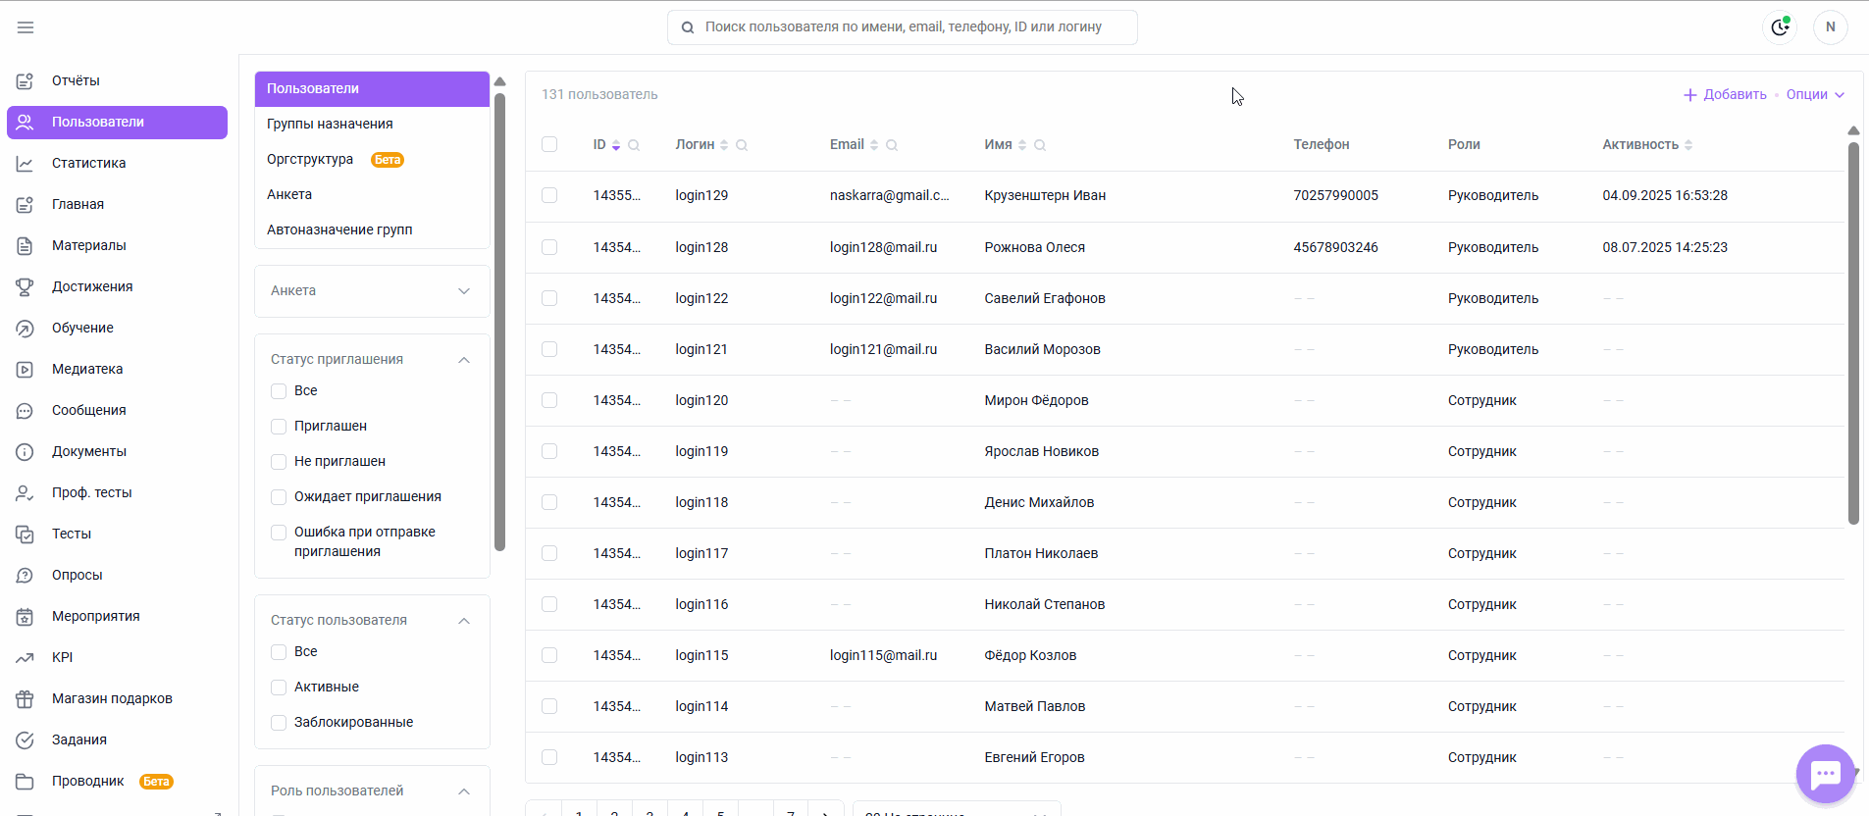Check Заблокированные user status filter
This screenshot has height=816, width=1869.
pos(279,722)
